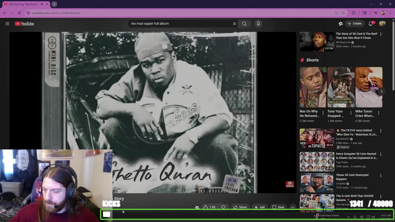Reload the current page
Viewport: 395px width, 222px height.
pos(19,13)
